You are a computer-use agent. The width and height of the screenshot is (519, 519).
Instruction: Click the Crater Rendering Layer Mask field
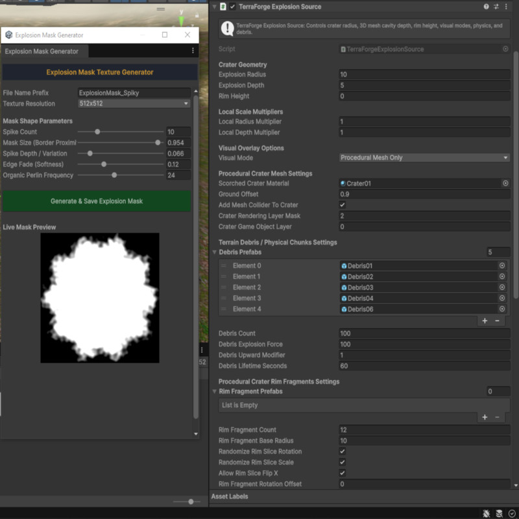point(424,216)
